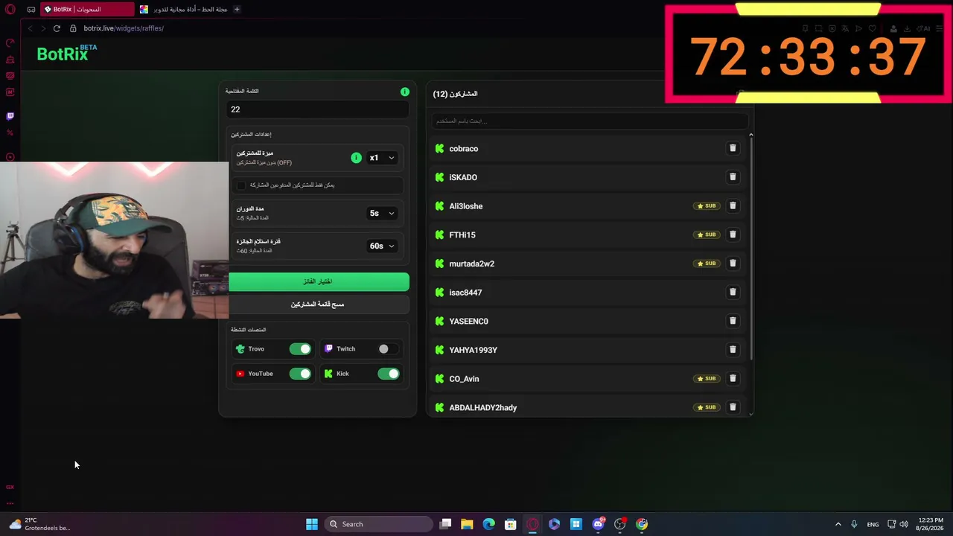This screenshot has width=953, height=536.
Task: Click the Kick icon beside cobraco
Action: (x=439, y=149)
